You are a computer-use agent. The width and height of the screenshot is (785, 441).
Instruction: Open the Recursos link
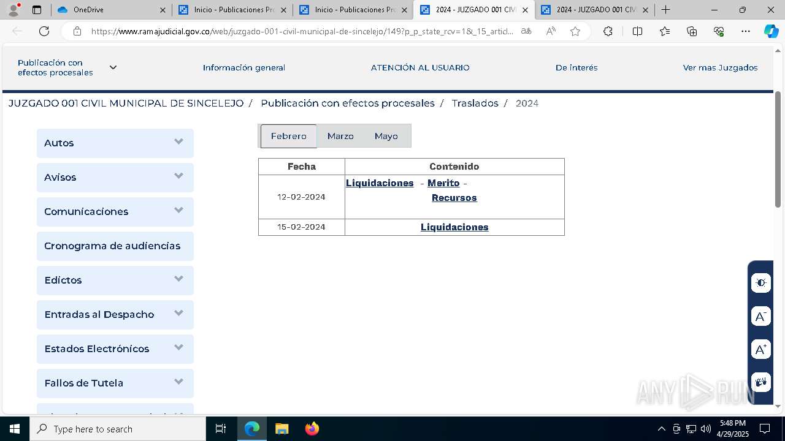454,198
